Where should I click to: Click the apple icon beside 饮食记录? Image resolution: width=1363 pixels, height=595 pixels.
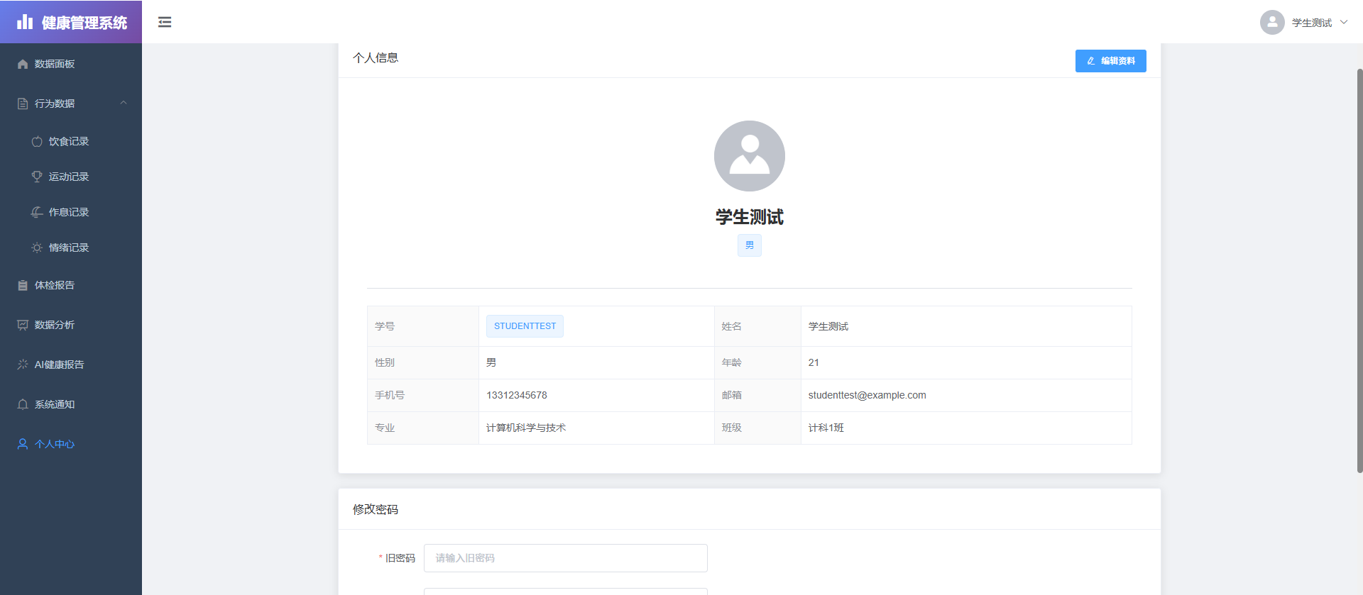(37, 141)
